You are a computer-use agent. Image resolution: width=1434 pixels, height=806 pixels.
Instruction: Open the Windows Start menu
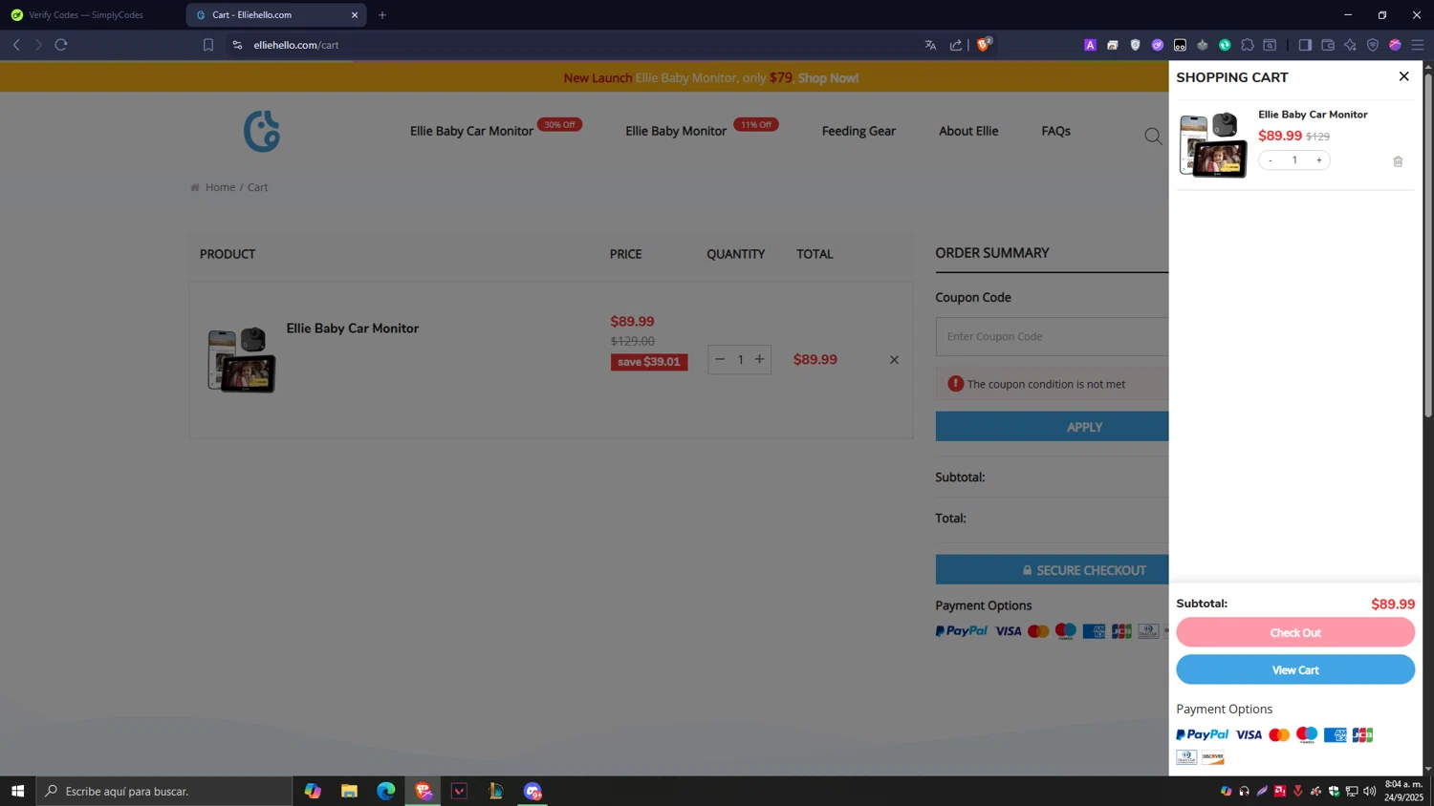17,791
